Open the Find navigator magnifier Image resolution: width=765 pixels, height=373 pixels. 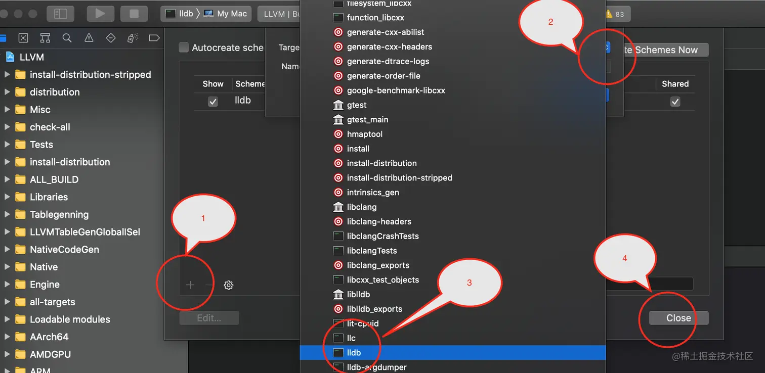pos(67,38)
